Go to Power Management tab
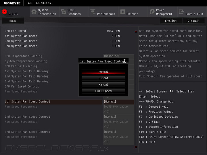Viewport: 207px width, 155px height. point(162,12)
